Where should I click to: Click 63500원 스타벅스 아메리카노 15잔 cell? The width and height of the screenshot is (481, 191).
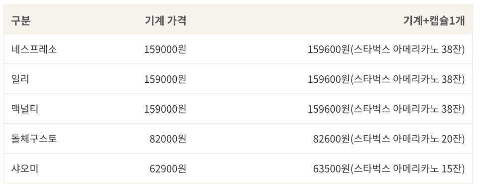click(x=389, y=169)
